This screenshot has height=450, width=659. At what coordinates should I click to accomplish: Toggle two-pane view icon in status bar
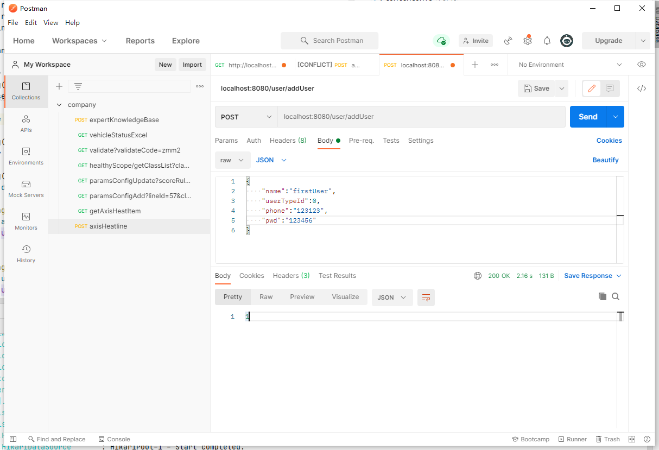pyautogui.click(x=632, y=439)
